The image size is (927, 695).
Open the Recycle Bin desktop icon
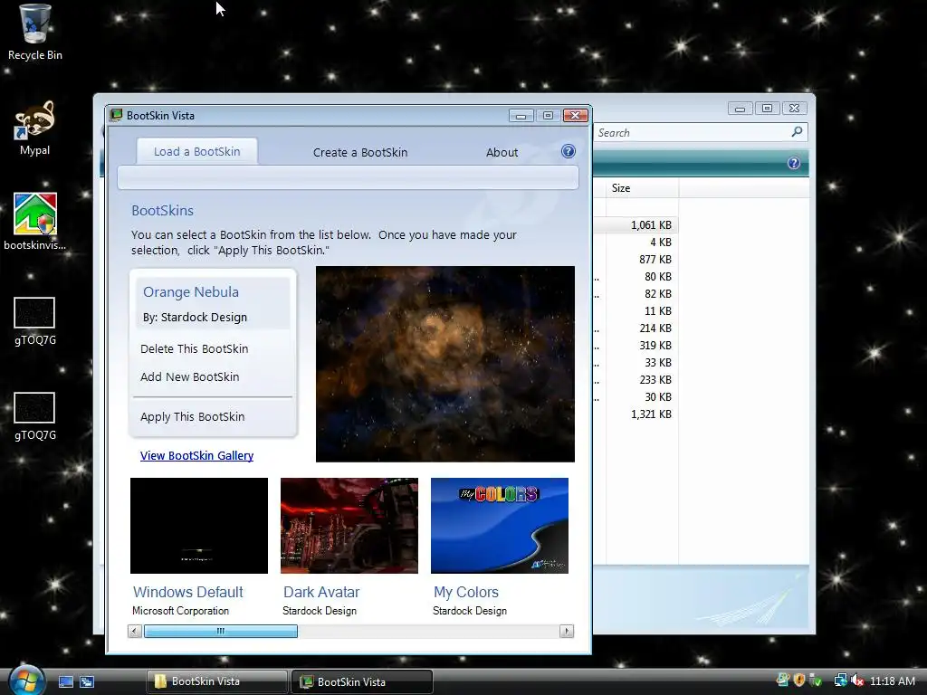coord(34,33)
